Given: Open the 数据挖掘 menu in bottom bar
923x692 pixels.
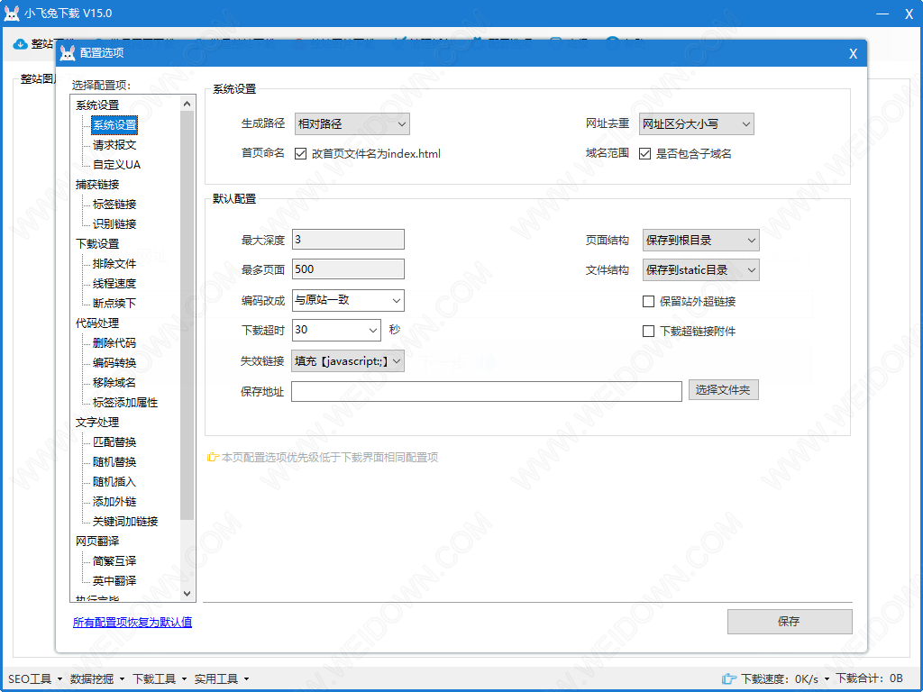Looking at the screenshot, I should 97,679.
